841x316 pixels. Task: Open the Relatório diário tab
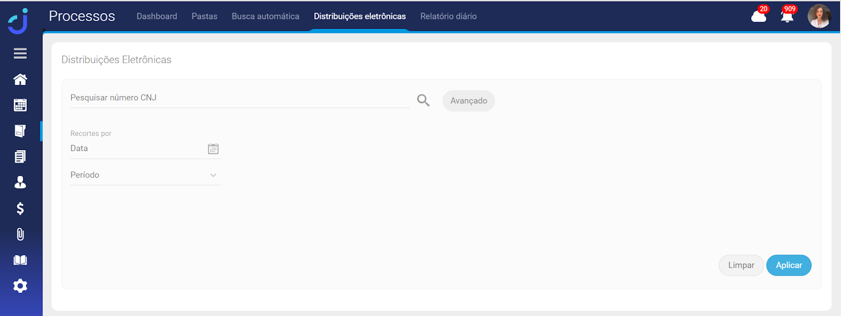click(x=448, y=16)
